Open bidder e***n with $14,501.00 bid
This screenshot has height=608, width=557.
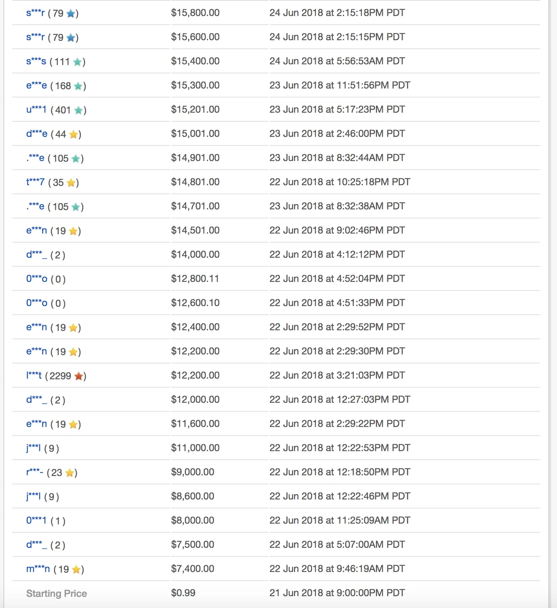click(37, 231)
